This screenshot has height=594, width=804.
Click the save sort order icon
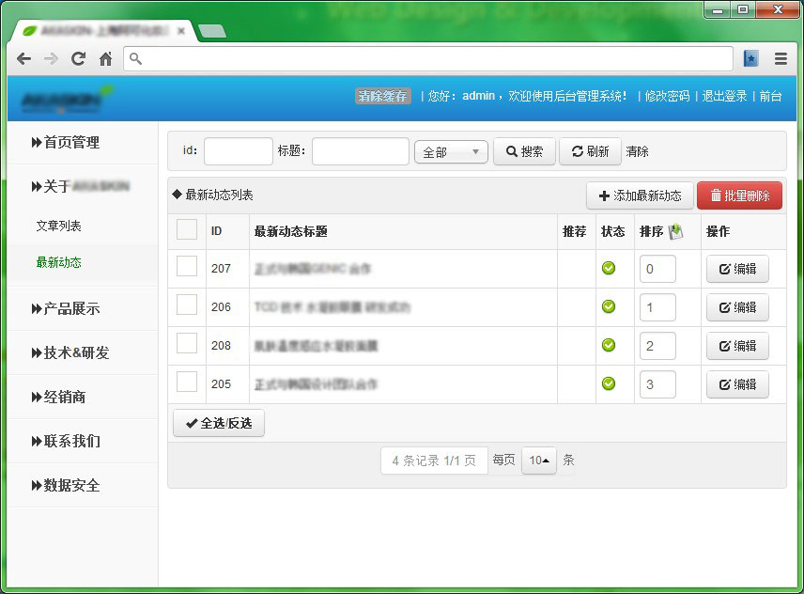676,231
